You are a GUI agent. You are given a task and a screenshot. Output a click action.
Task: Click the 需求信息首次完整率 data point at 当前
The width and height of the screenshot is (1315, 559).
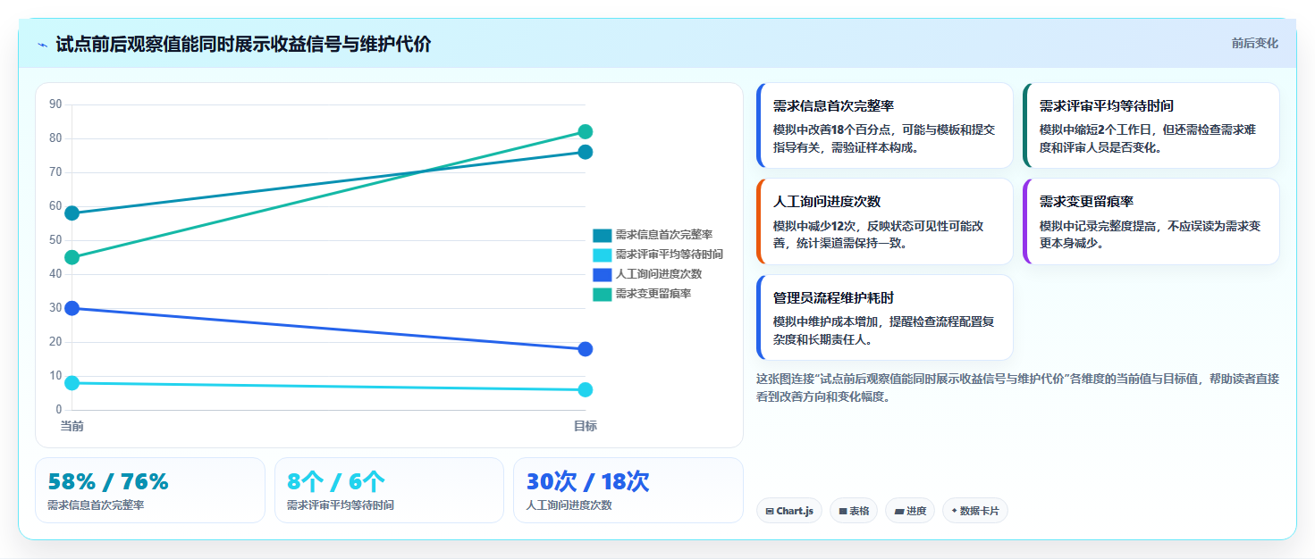[72, 213]
